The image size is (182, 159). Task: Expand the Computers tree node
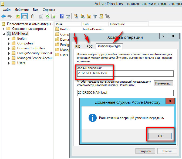pyautogui.click(x=9, y=44)
